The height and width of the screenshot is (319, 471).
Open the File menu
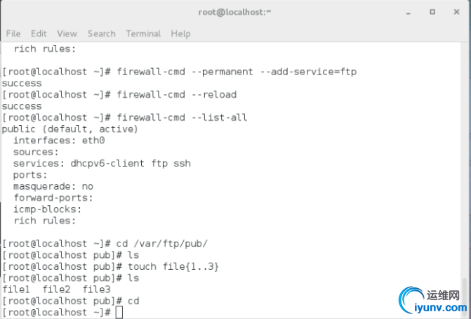click(13, 33)
